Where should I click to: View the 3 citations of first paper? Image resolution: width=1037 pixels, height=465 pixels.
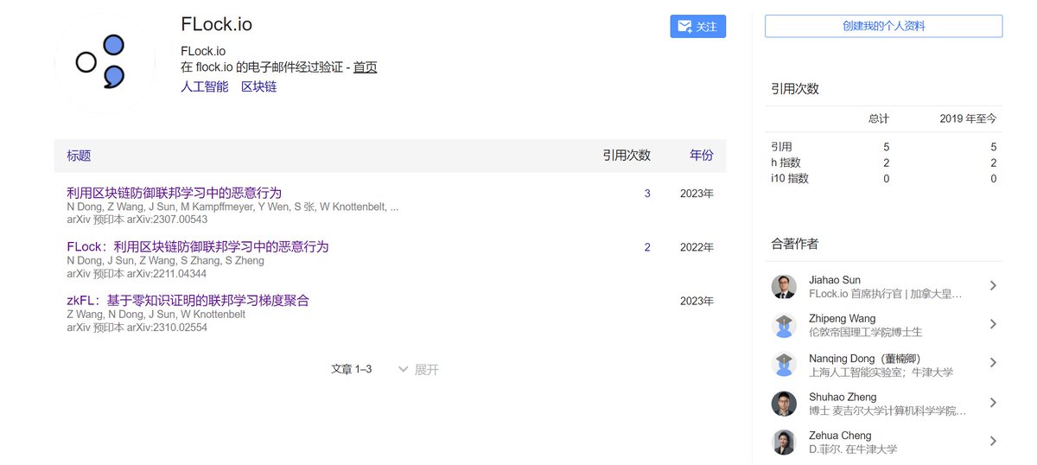pyautogui.click(x=647, y=194)
